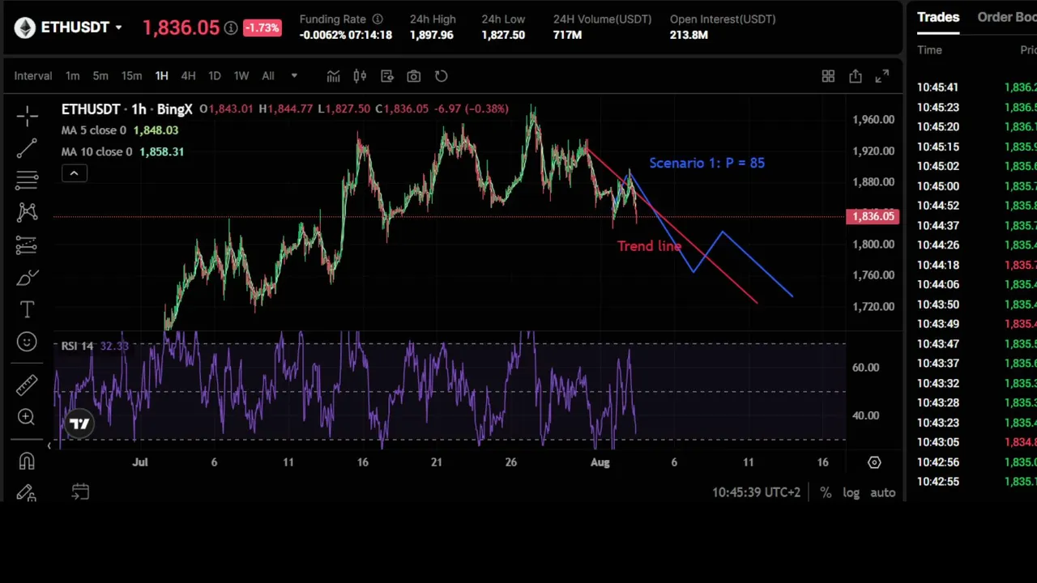Select the brush drawing tool
The height and width of the screenshot is (583, 1037).
pyautogui.click(x=27, y=278)
